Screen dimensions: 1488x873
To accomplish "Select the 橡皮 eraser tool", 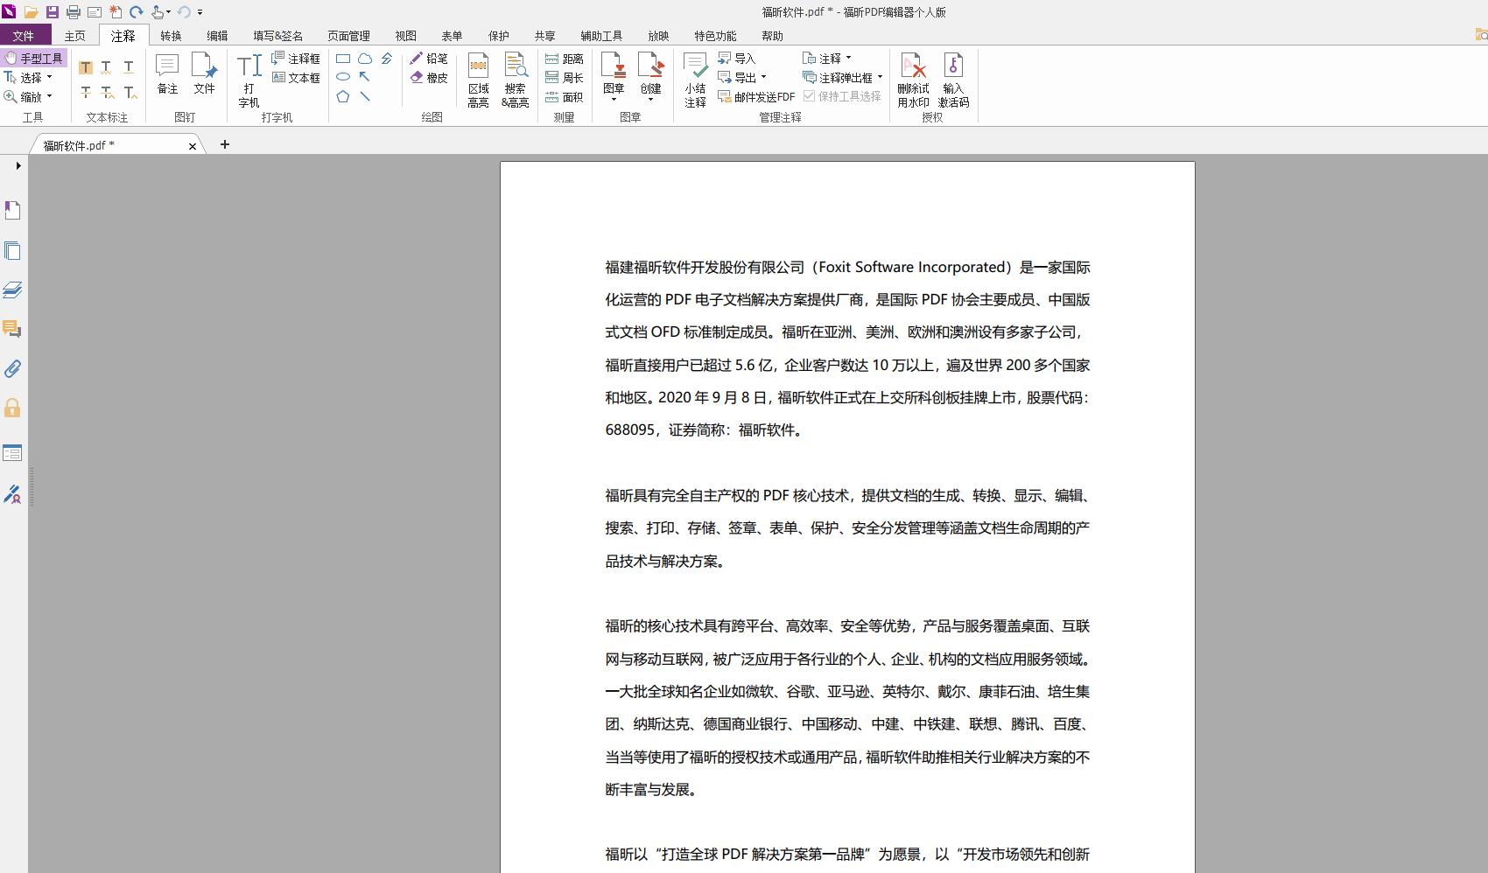I will click(x=430, y=77).
